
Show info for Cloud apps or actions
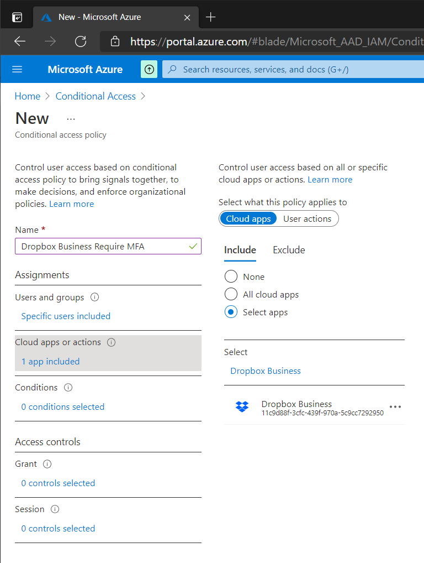pos(112,342)
